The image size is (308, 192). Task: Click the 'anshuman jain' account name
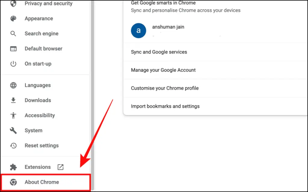click(x=168, y=27)
